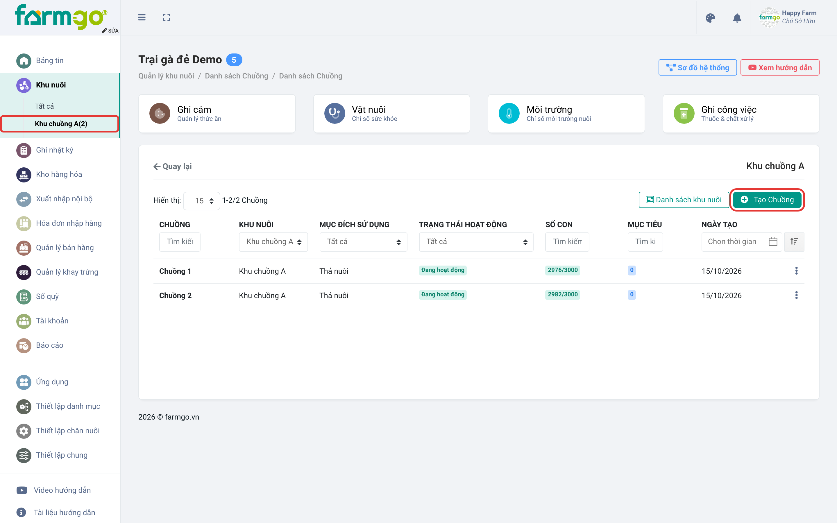Open Chuồng 2 row three-dot menu
This screenshot has height=523, width=837.
(x=796, y=295)
